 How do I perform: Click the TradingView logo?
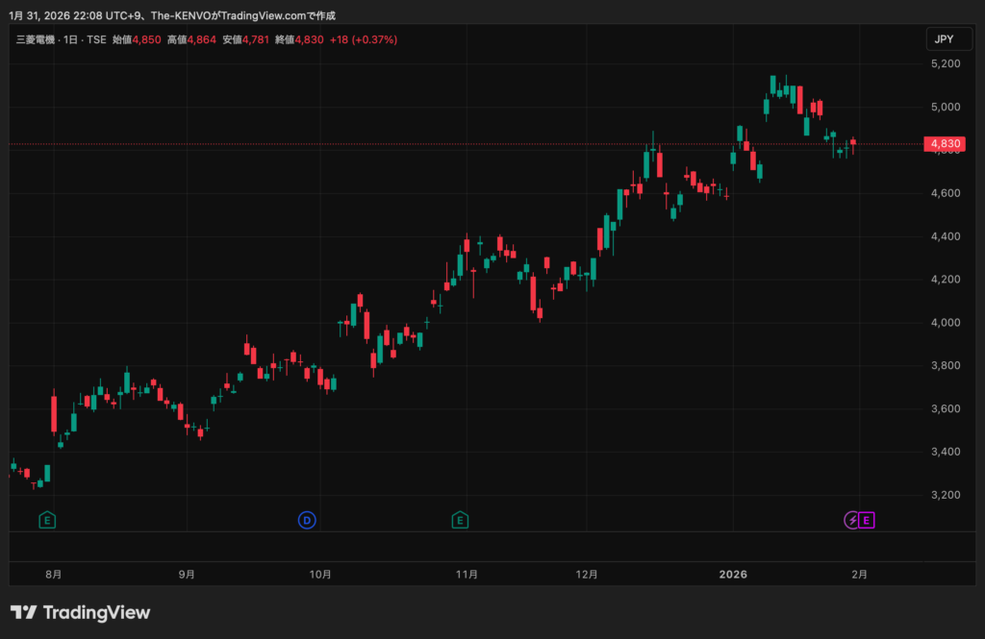(x=81, y=612)
